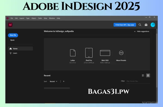Collapse suggestions with Hide suggestions chevron
The height and width of the screenshot is (107, 163).
click(135, 31)
